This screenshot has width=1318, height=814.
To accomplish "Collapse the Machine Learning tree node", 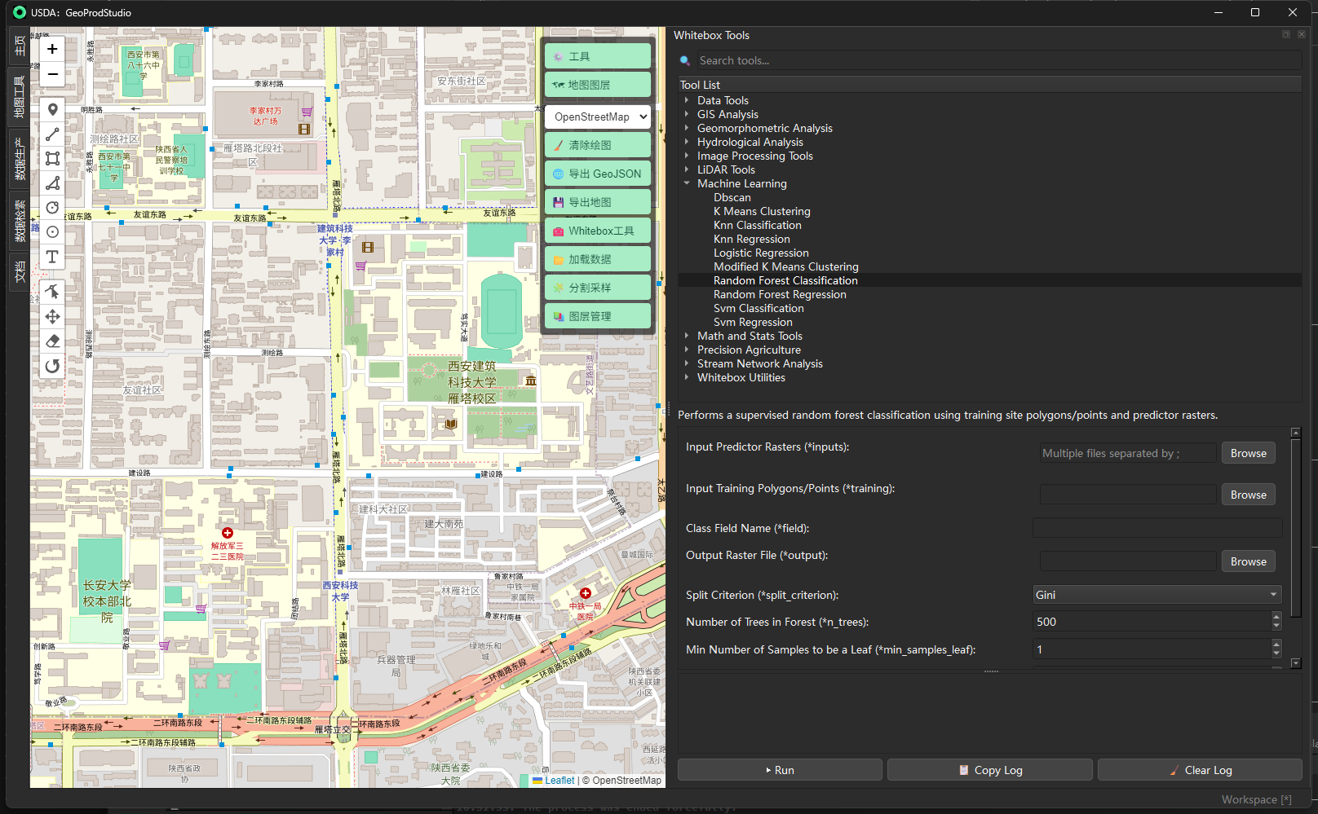I will 687,183.
